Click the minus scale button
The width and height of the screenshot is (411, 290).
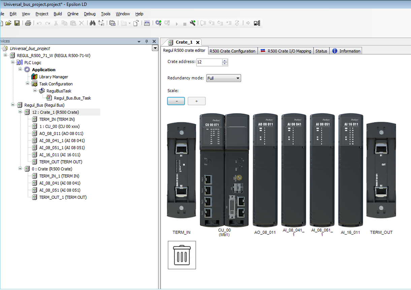click(x=176, y=101)
